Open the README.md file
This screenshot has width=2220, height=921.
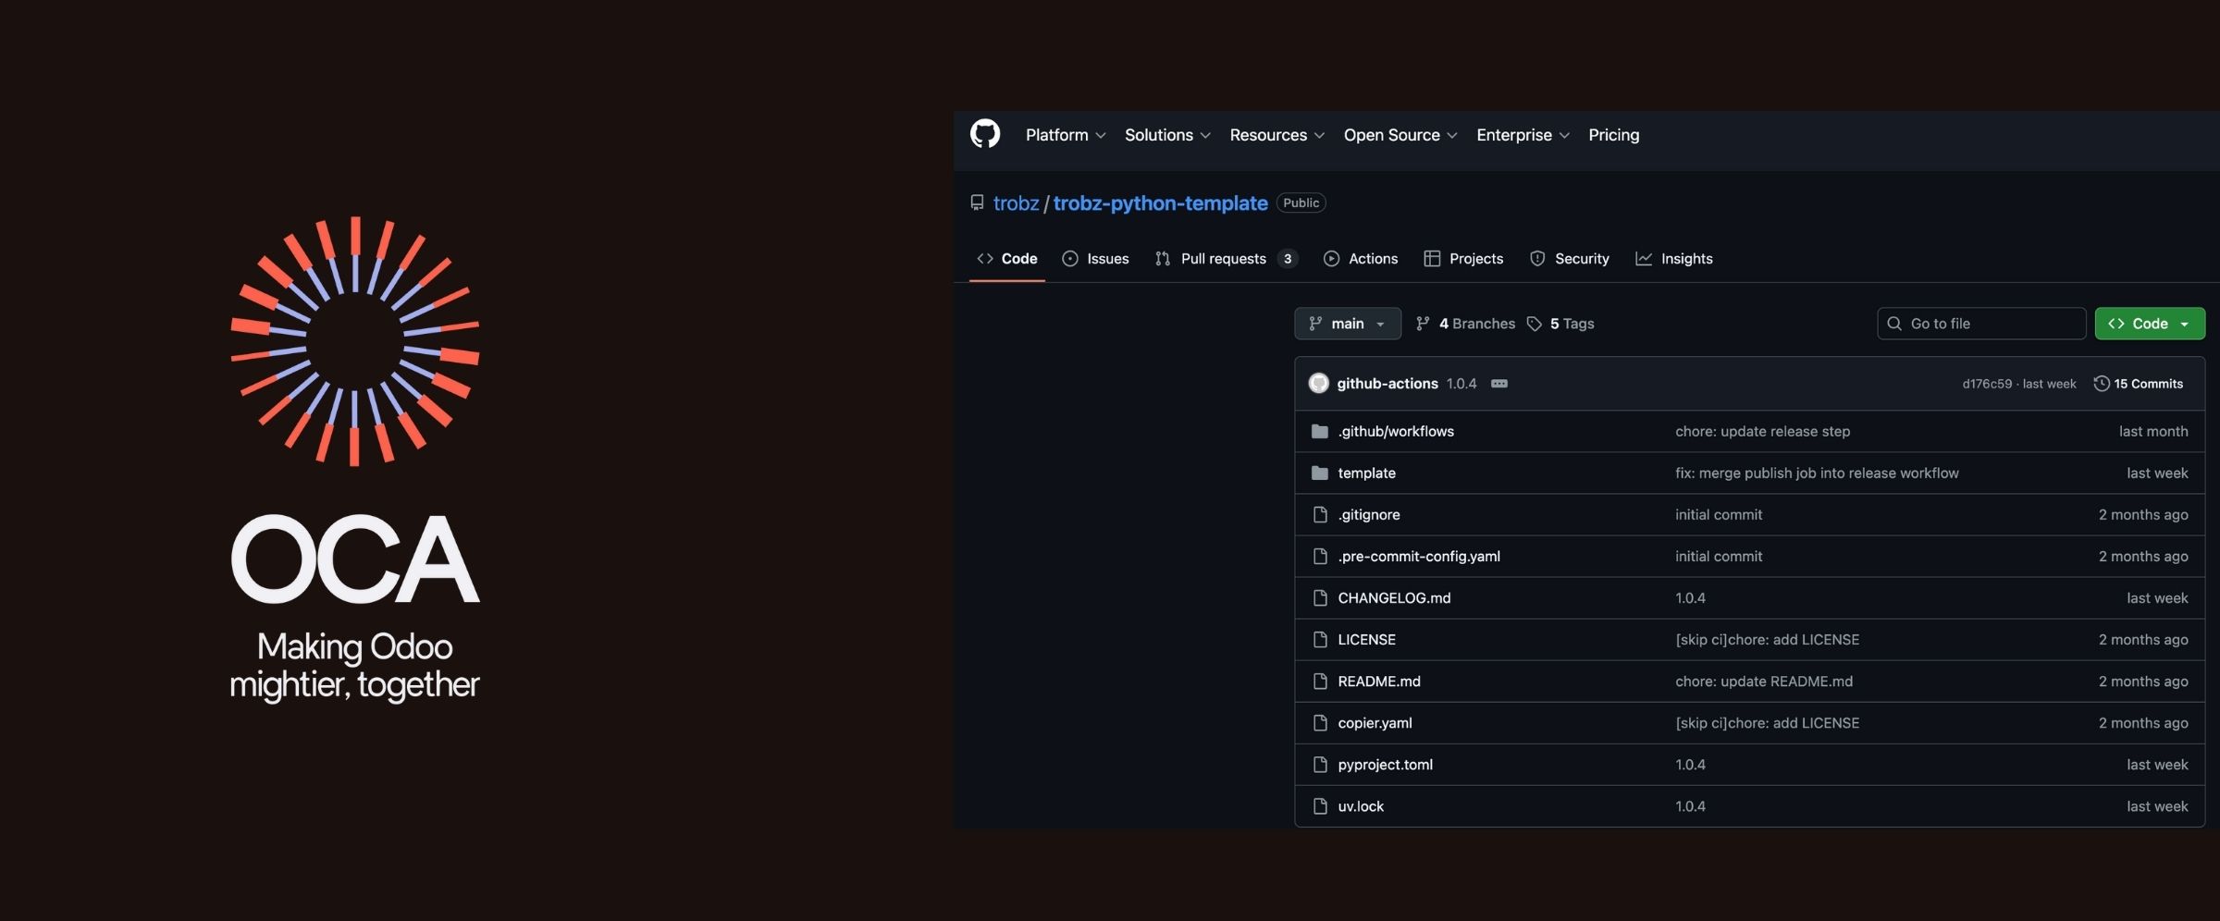(x=1378, y=681)
